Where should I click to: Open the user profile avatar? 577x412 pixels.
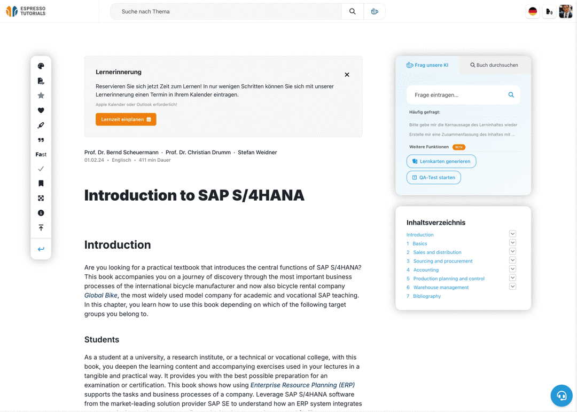point(566,11)
